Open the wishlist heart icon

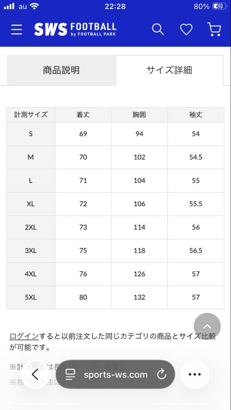[x=186, y=29]
